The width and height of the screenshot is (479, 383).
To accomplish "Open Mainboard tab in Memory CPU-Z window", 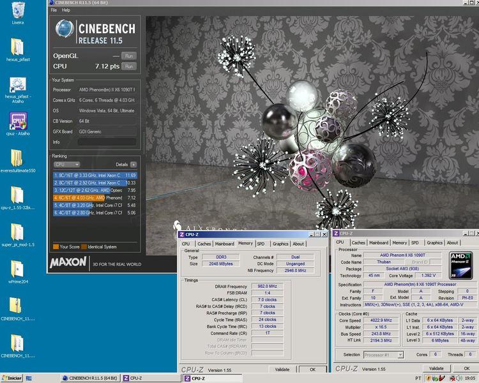I will point(225,244).
